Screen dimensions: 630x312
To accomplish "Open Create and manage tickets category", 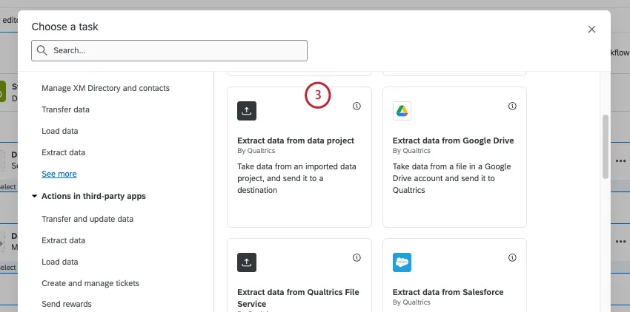I will [90, 283].
